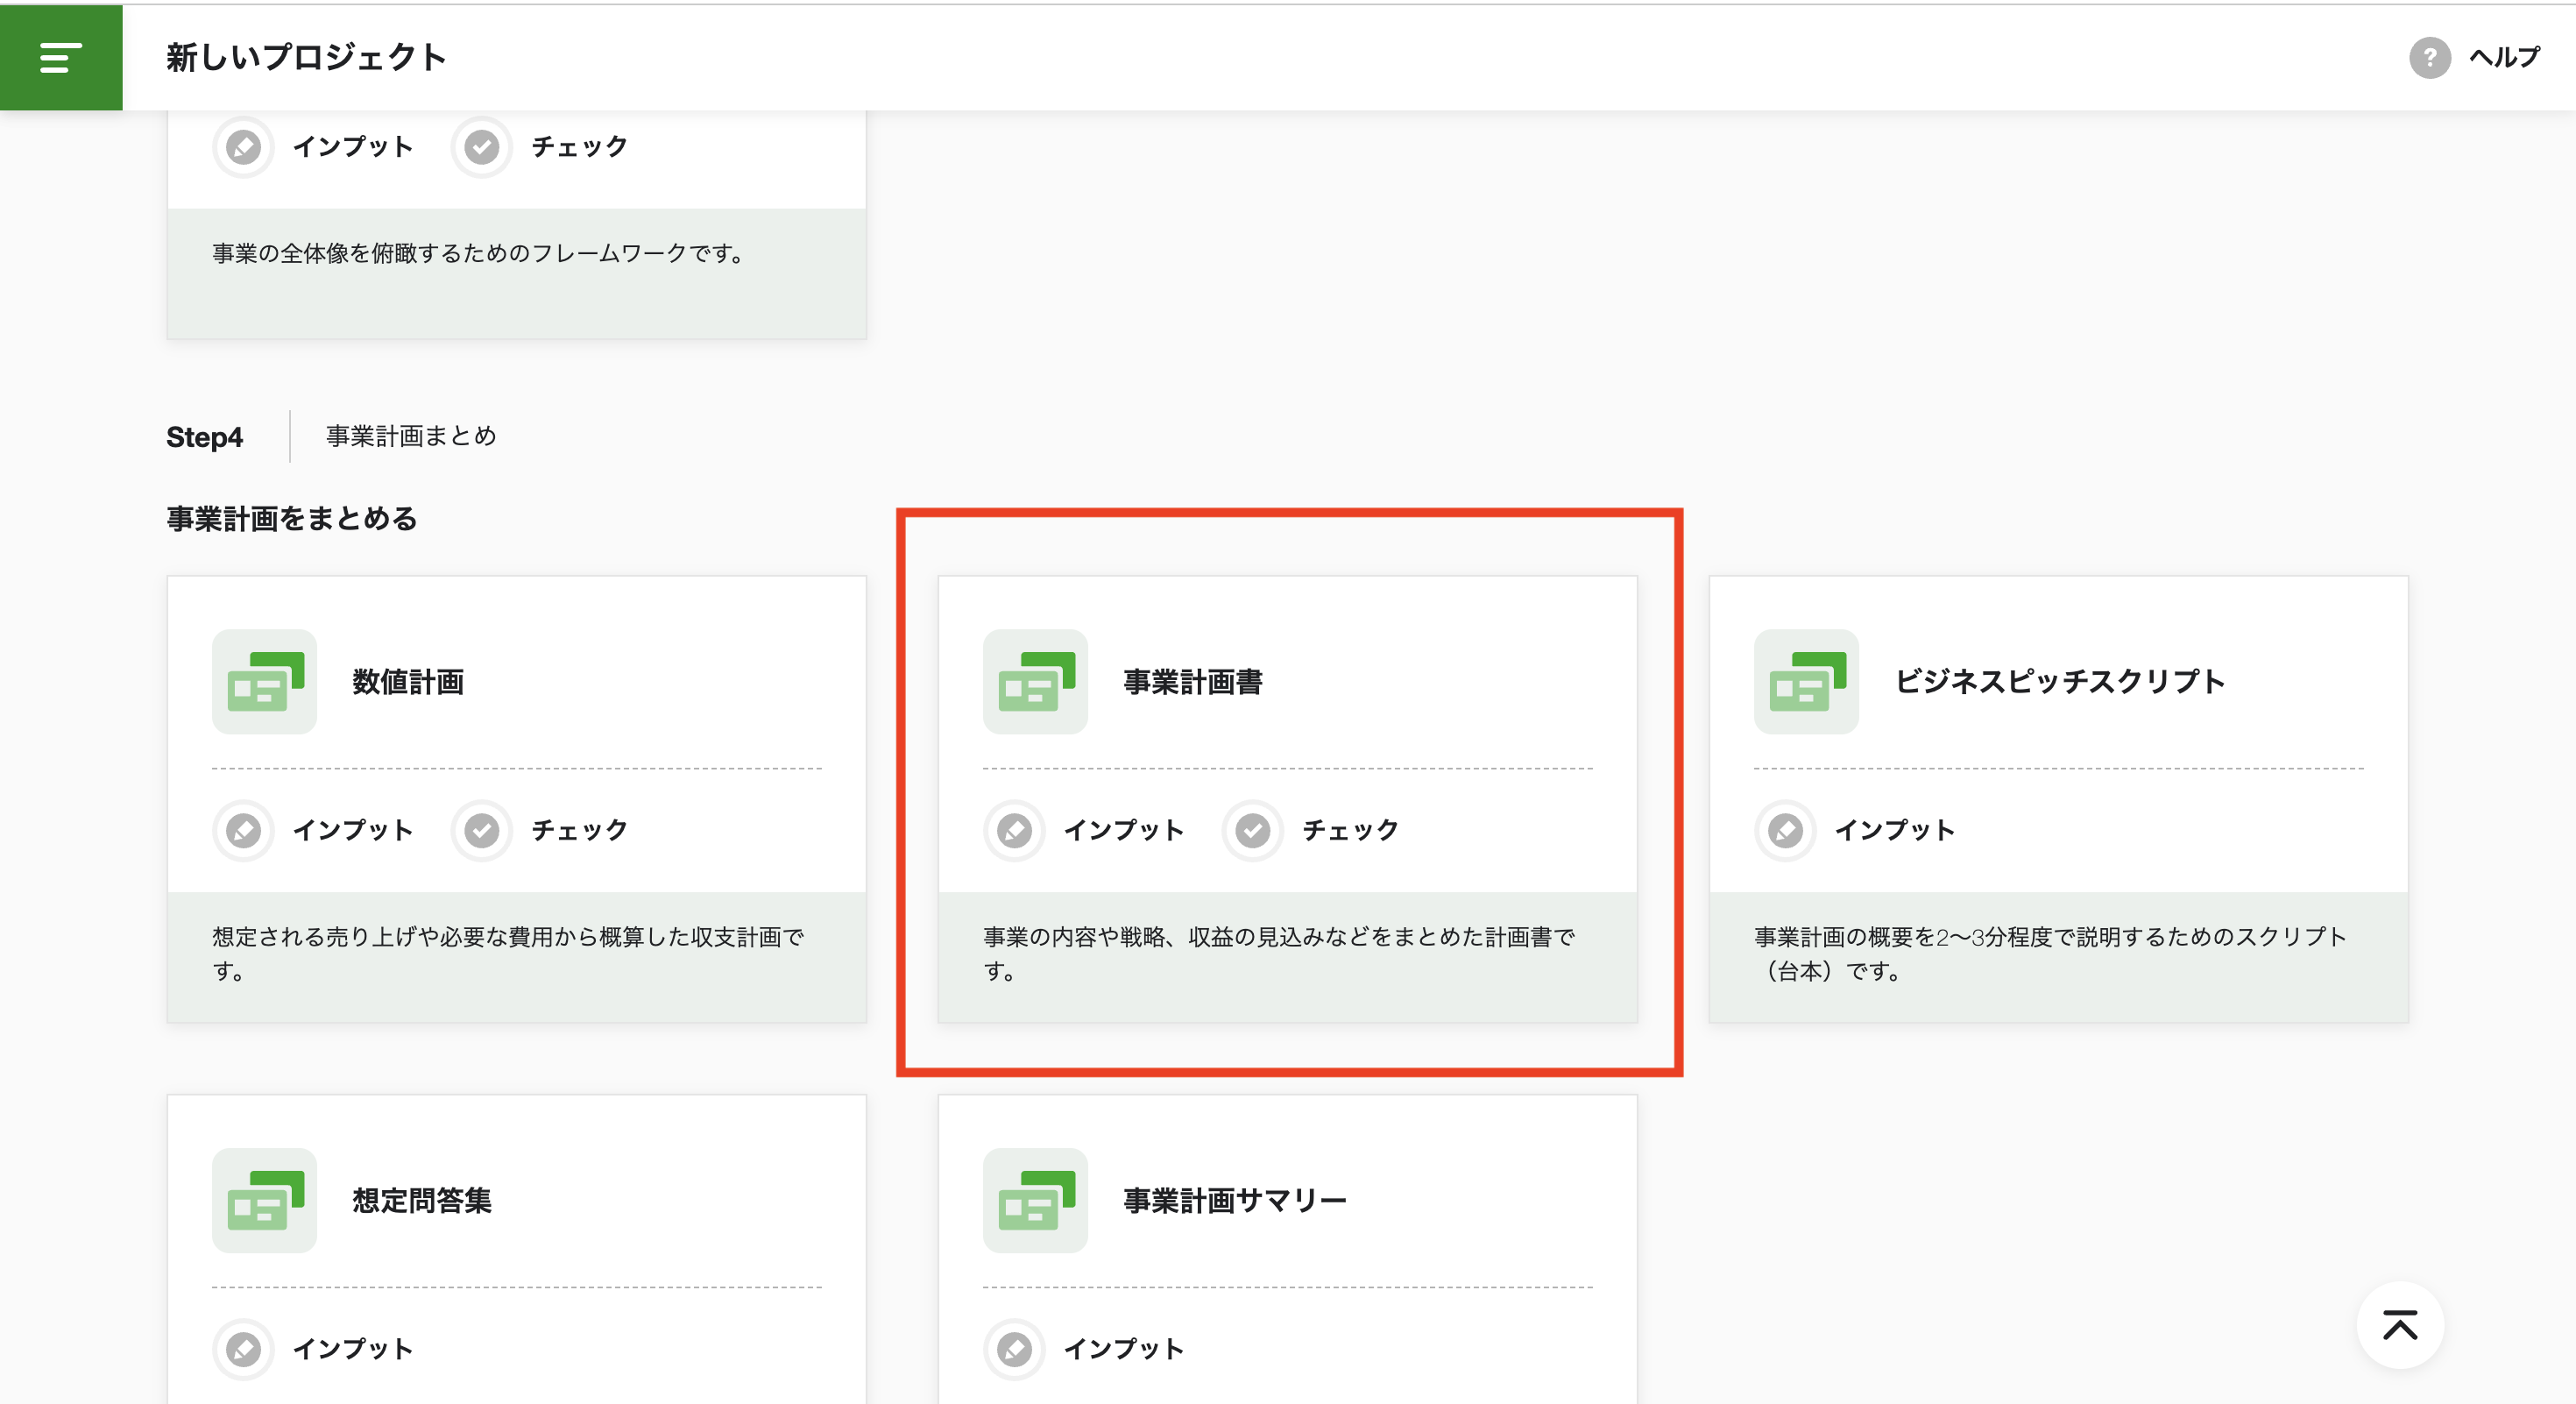Open the 想定問答集 インプット link
The image size is (2576, 1404).
click(x=351, y=1348)
